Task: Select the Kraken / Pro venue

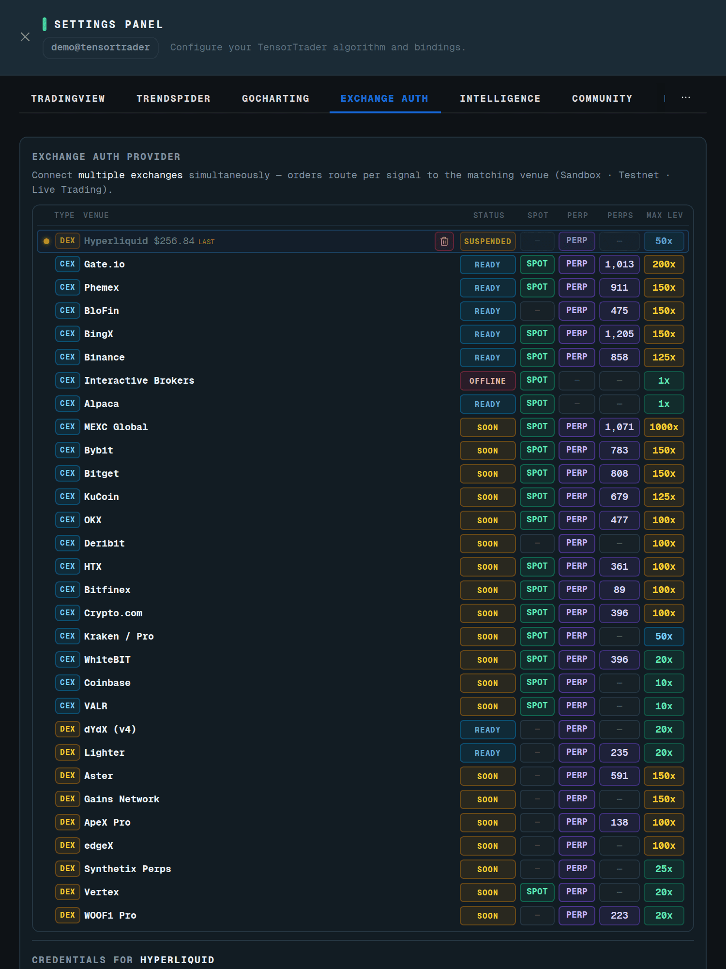Action: coord(363,637)
